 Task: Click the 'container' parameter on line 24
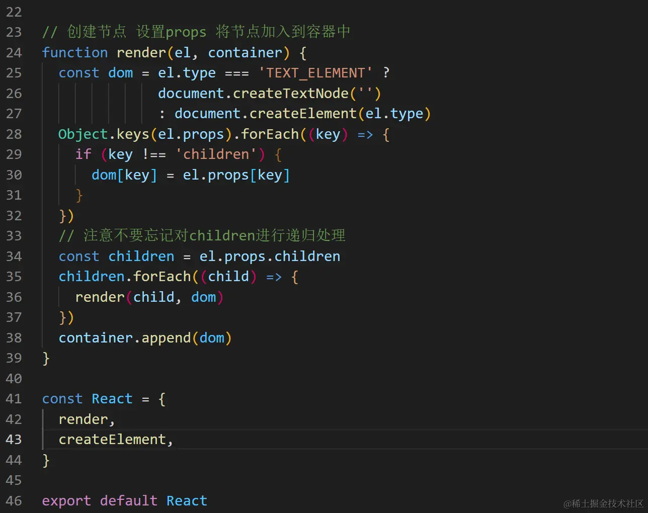(246, 53)
